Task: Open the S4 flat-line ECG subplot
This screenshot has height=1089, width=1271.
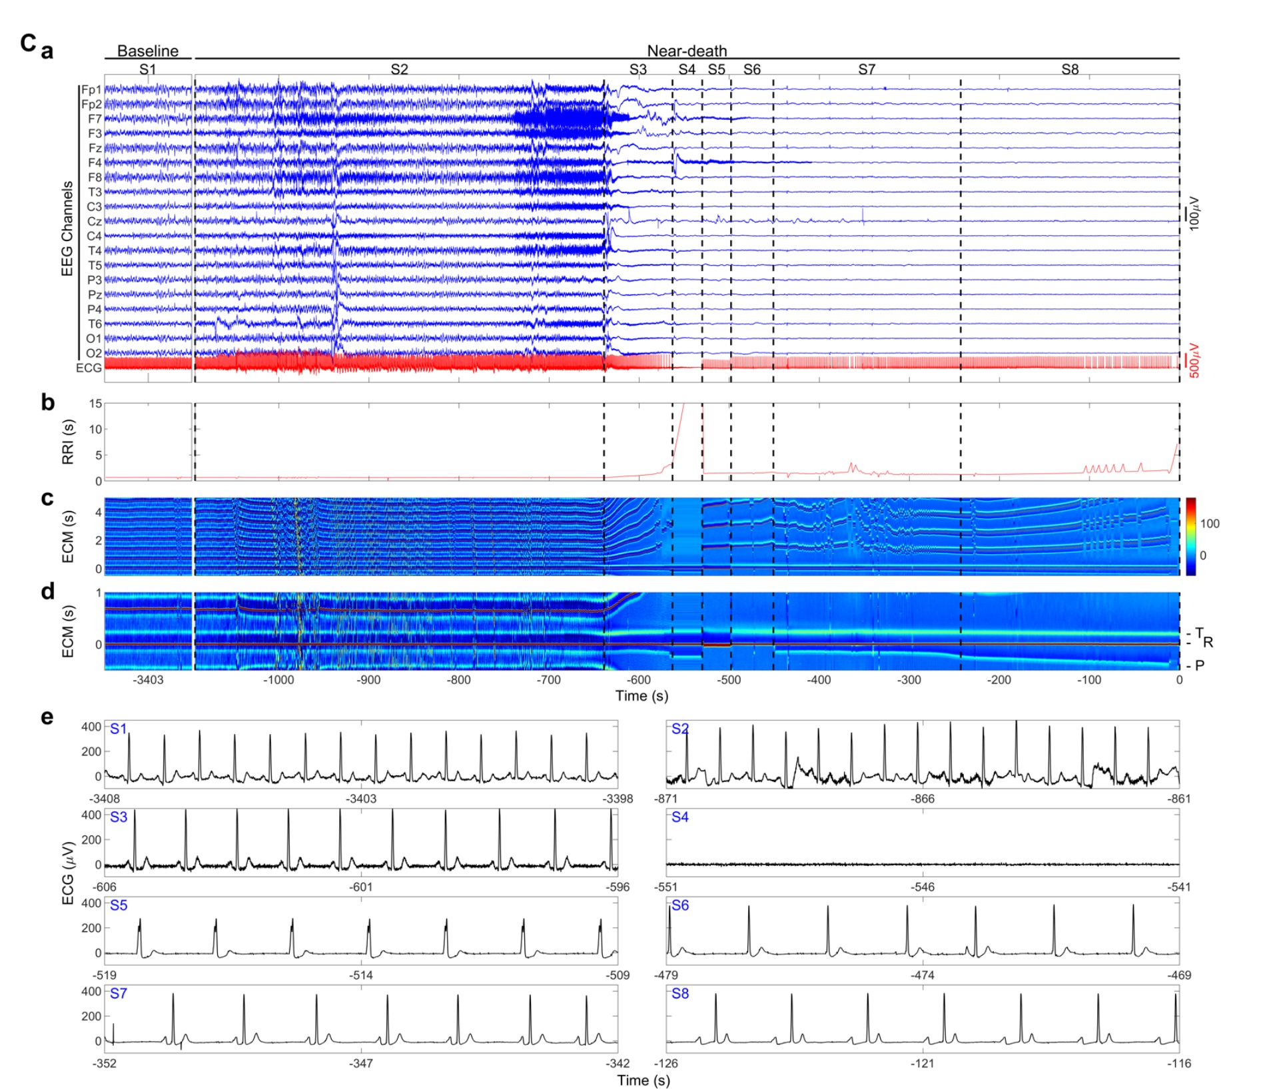Action: (922, 843)
